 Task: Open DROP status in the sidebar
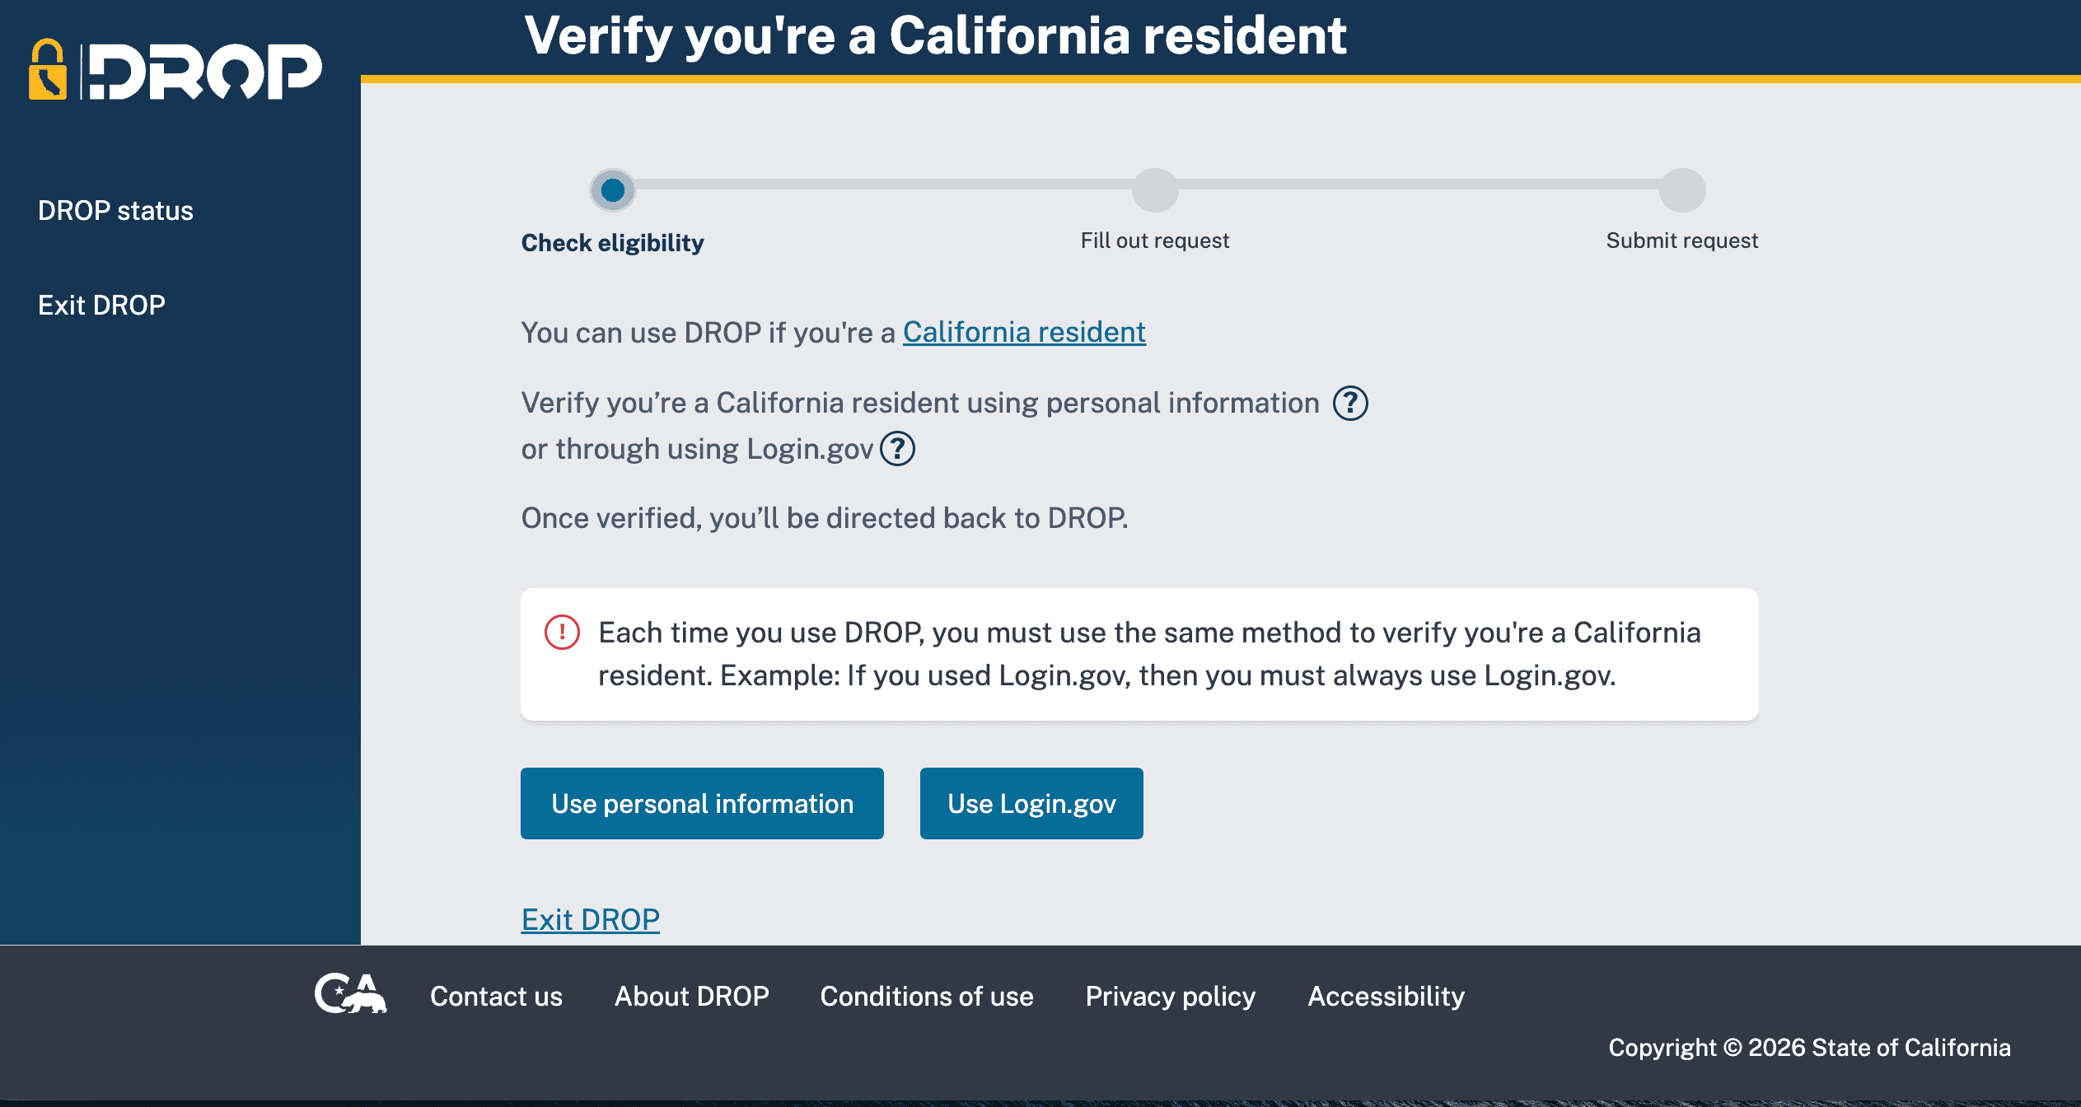click(115, 211)
